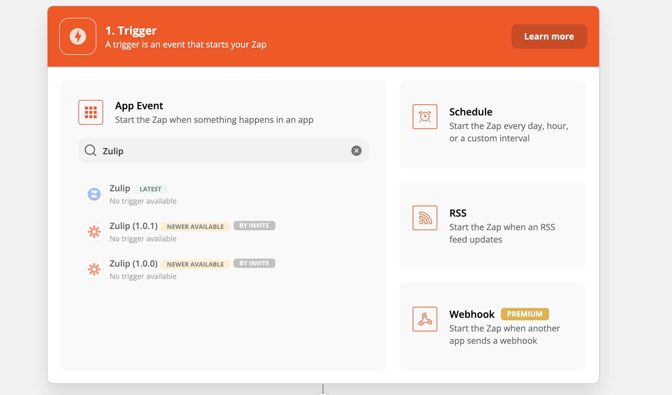Open the Schedule trigger option
Image resolution: width=672 pixels, height=395 pixels.
492,124
